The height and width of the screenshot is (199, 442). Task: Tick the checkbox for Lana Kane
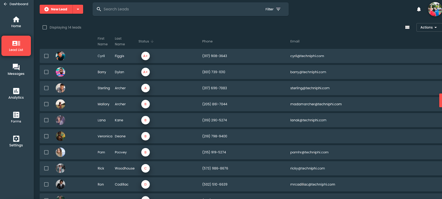point(46,120)
